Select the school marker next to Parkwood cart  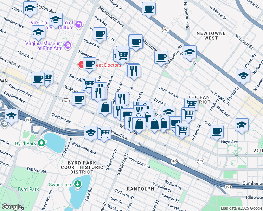[x=91, y=134]
